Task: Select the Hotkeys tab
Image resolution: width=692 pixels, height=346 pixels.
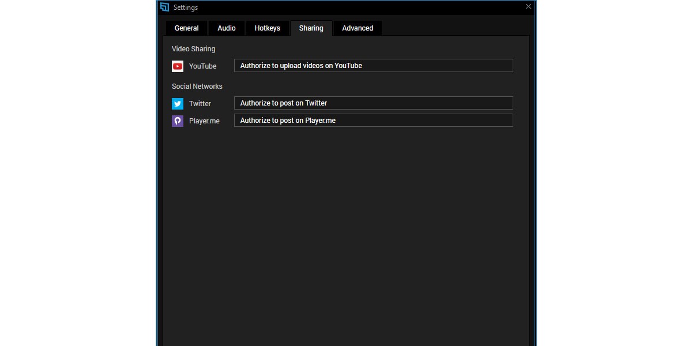Action: 267,28
